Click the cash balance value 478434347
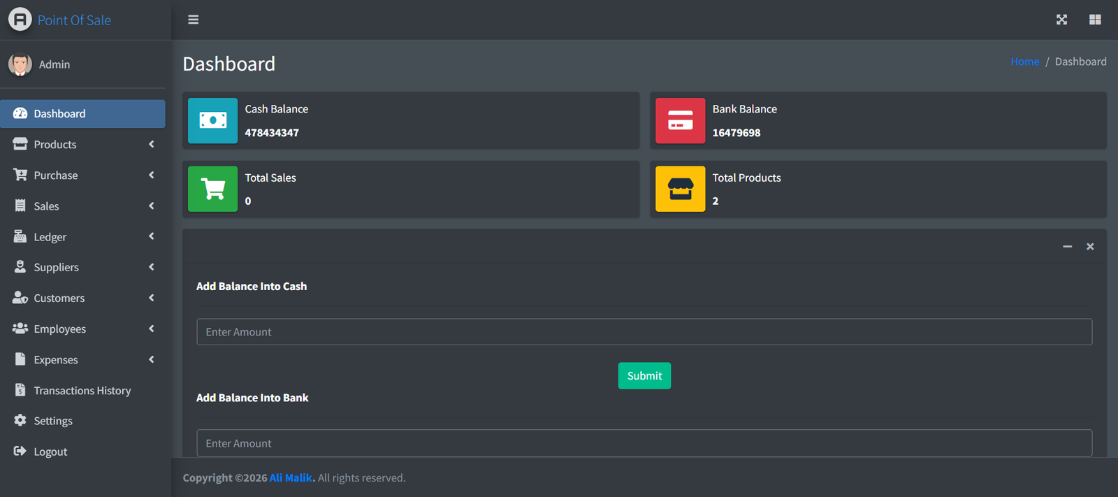 tap(272, 133)
